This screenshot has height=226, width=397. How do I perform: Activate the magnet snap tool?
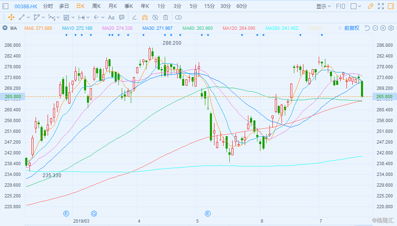point(145,17)
